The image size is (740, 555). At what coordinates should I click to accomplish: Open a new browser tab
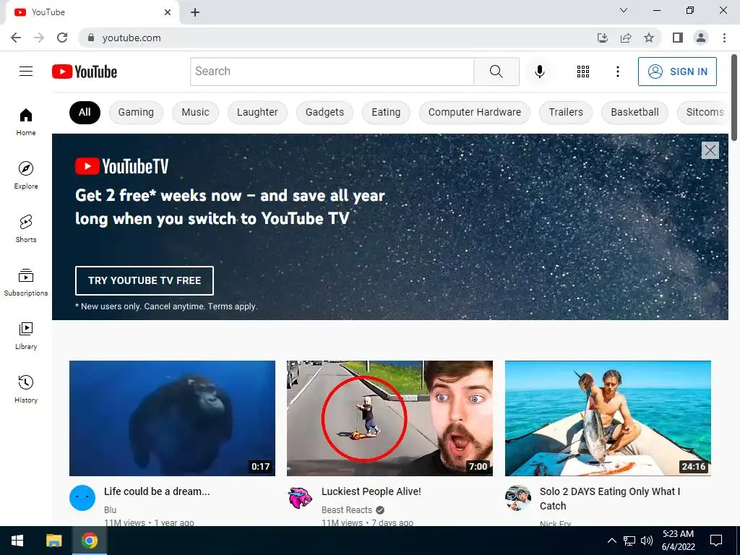(195, 12)
